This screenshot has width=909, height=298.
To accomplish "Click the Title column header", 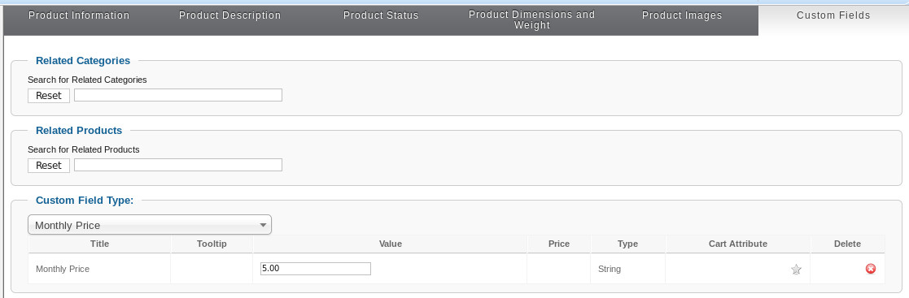I will (100, 244).
